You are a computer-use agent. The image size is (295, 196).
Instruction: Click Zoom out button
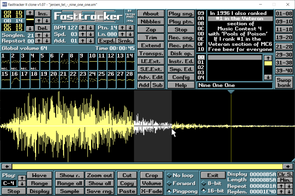click(x=100, y=176)
